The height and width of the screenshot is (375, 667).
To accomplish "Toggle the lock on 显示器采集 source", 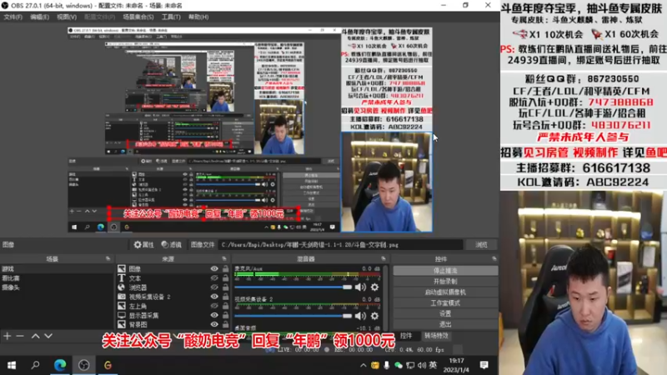I will pyautogui.click(x=225, y=316).
